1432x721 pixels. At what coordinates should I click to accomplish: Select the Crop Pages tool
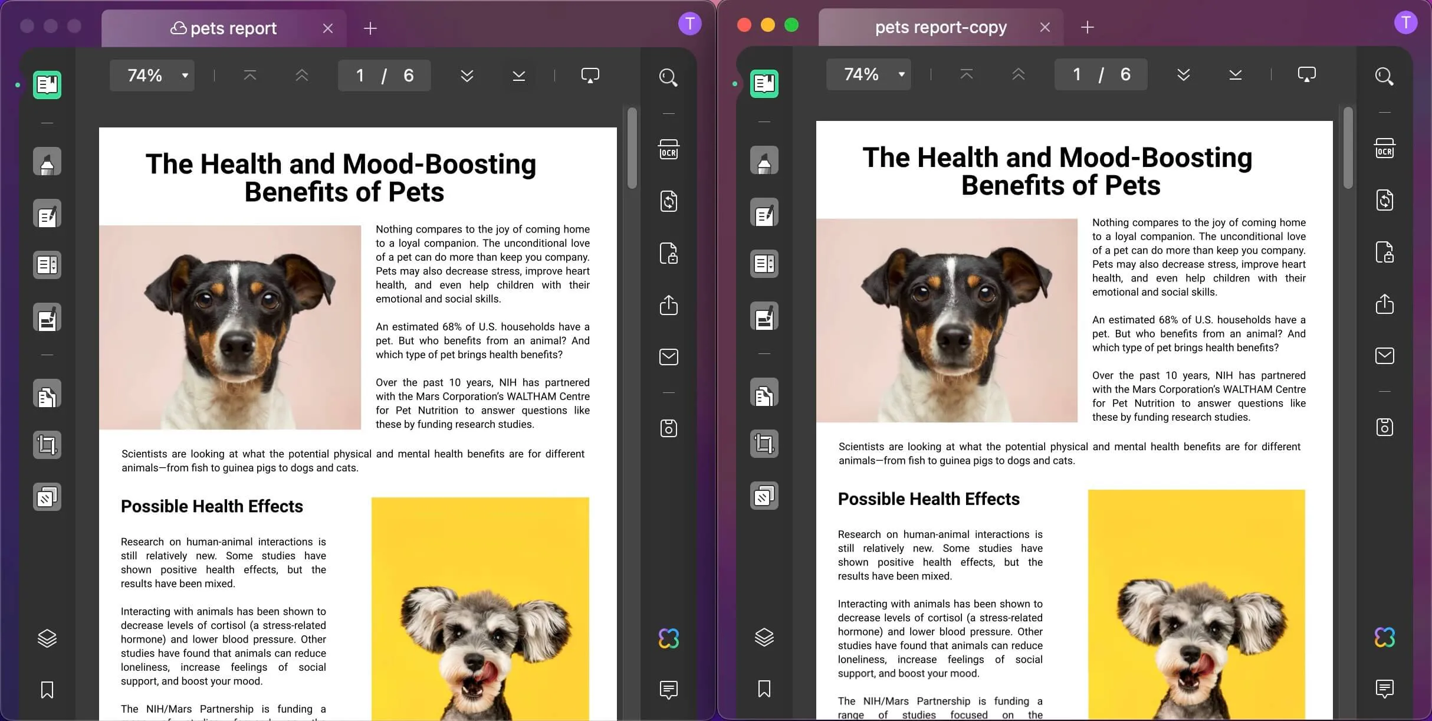47,445
